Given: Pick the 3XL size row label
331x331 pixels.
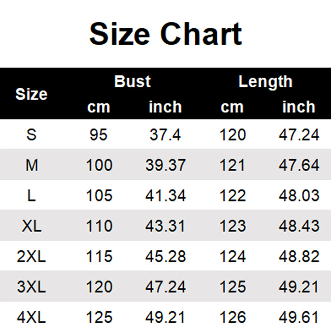Looking at the screenshot, I should [x=31, y=287].
